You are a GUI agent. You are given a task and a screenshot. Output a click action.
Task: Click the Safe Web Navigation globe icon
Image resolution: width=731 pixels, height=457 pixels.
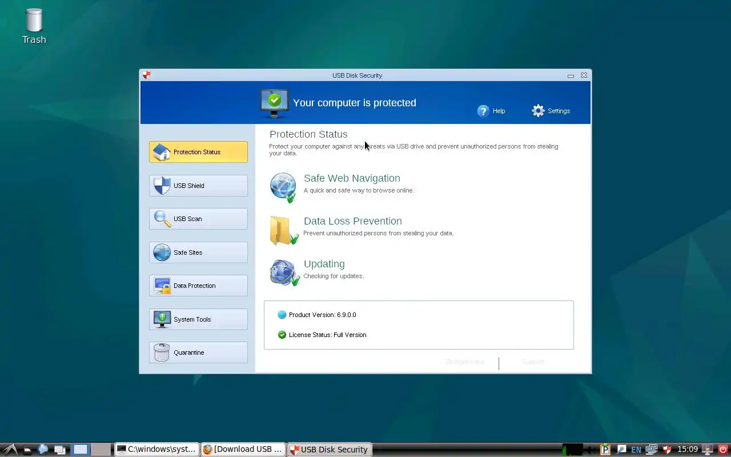click(283, 187)
